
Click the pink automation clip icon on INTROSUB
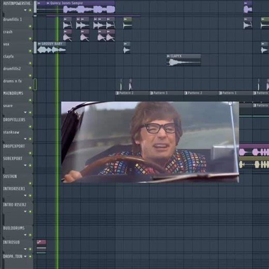click(39, 242)
